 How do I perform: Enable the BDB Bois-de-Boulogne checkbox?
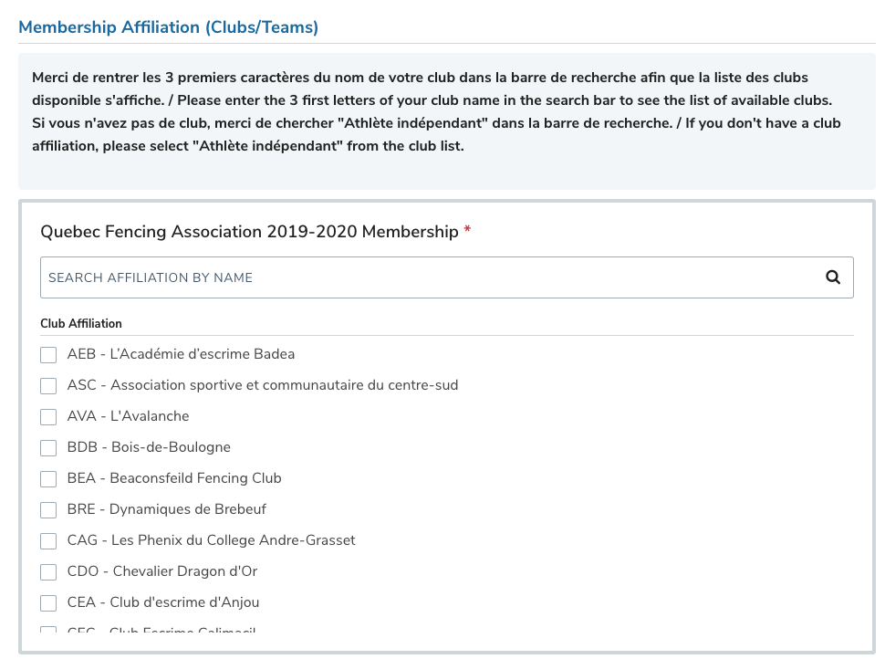click(48, 448)
